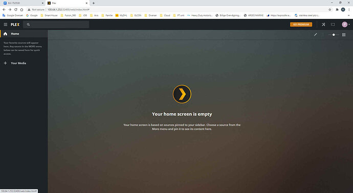
Task: Open the browser extensions puzzle icon
Action: pos(337,9)
